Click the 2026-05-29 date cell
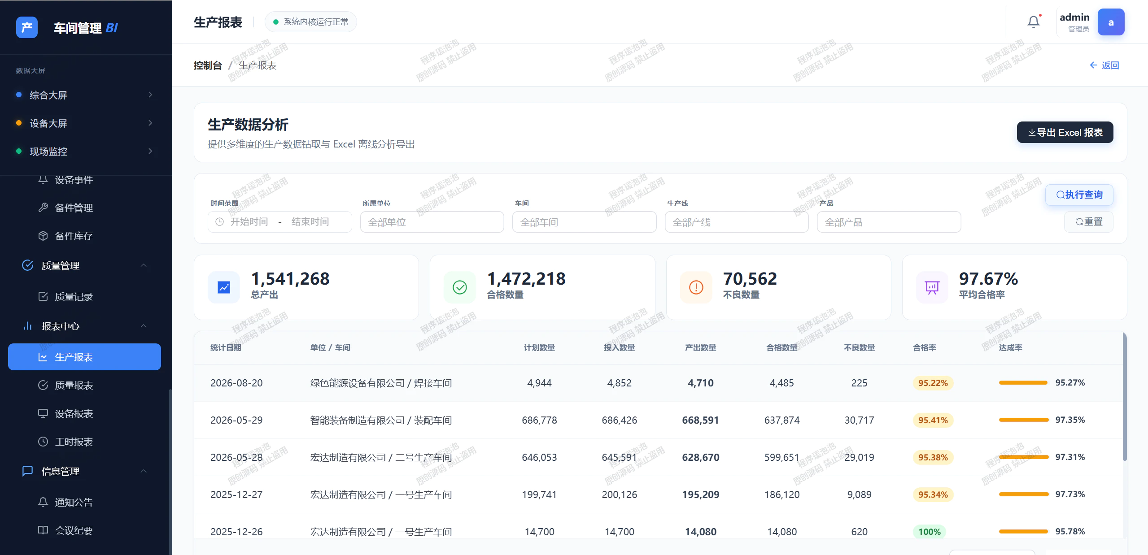 (x=236, y=420)
